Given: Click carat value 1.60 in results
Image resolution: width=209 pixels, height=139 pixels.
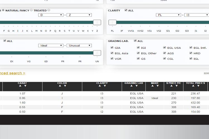Looking at the screenshot, I should pyautogui.click(x=22, y=103).
